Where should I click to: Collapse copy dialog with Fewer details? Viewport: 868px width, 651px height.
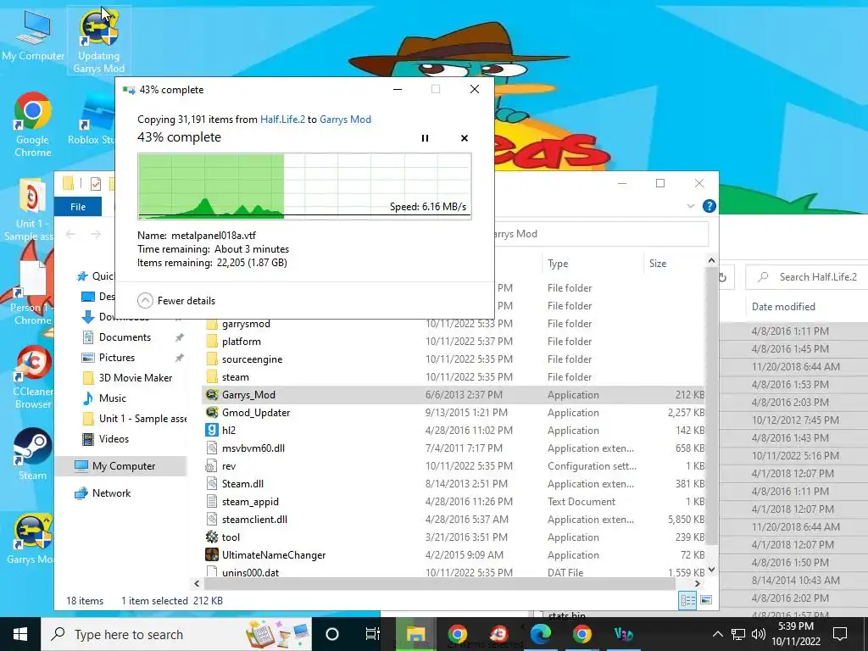click(x=176, y=301)
